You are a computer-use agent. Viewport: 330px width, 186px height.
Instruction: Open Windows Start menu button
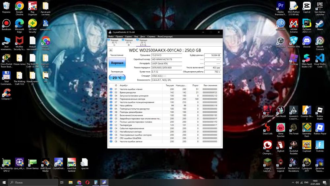tap(4, 182)
